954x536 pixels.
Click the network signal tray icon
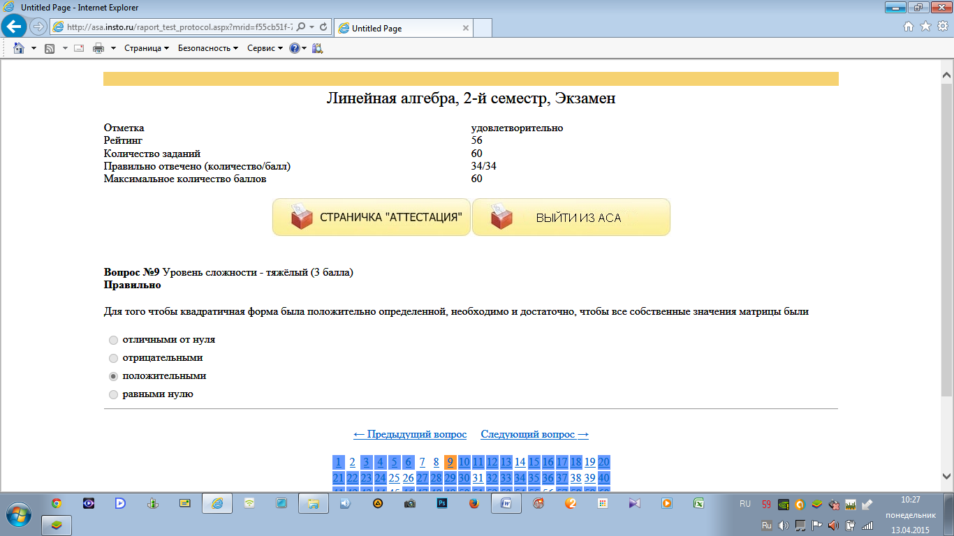click(x=868, y=525)
